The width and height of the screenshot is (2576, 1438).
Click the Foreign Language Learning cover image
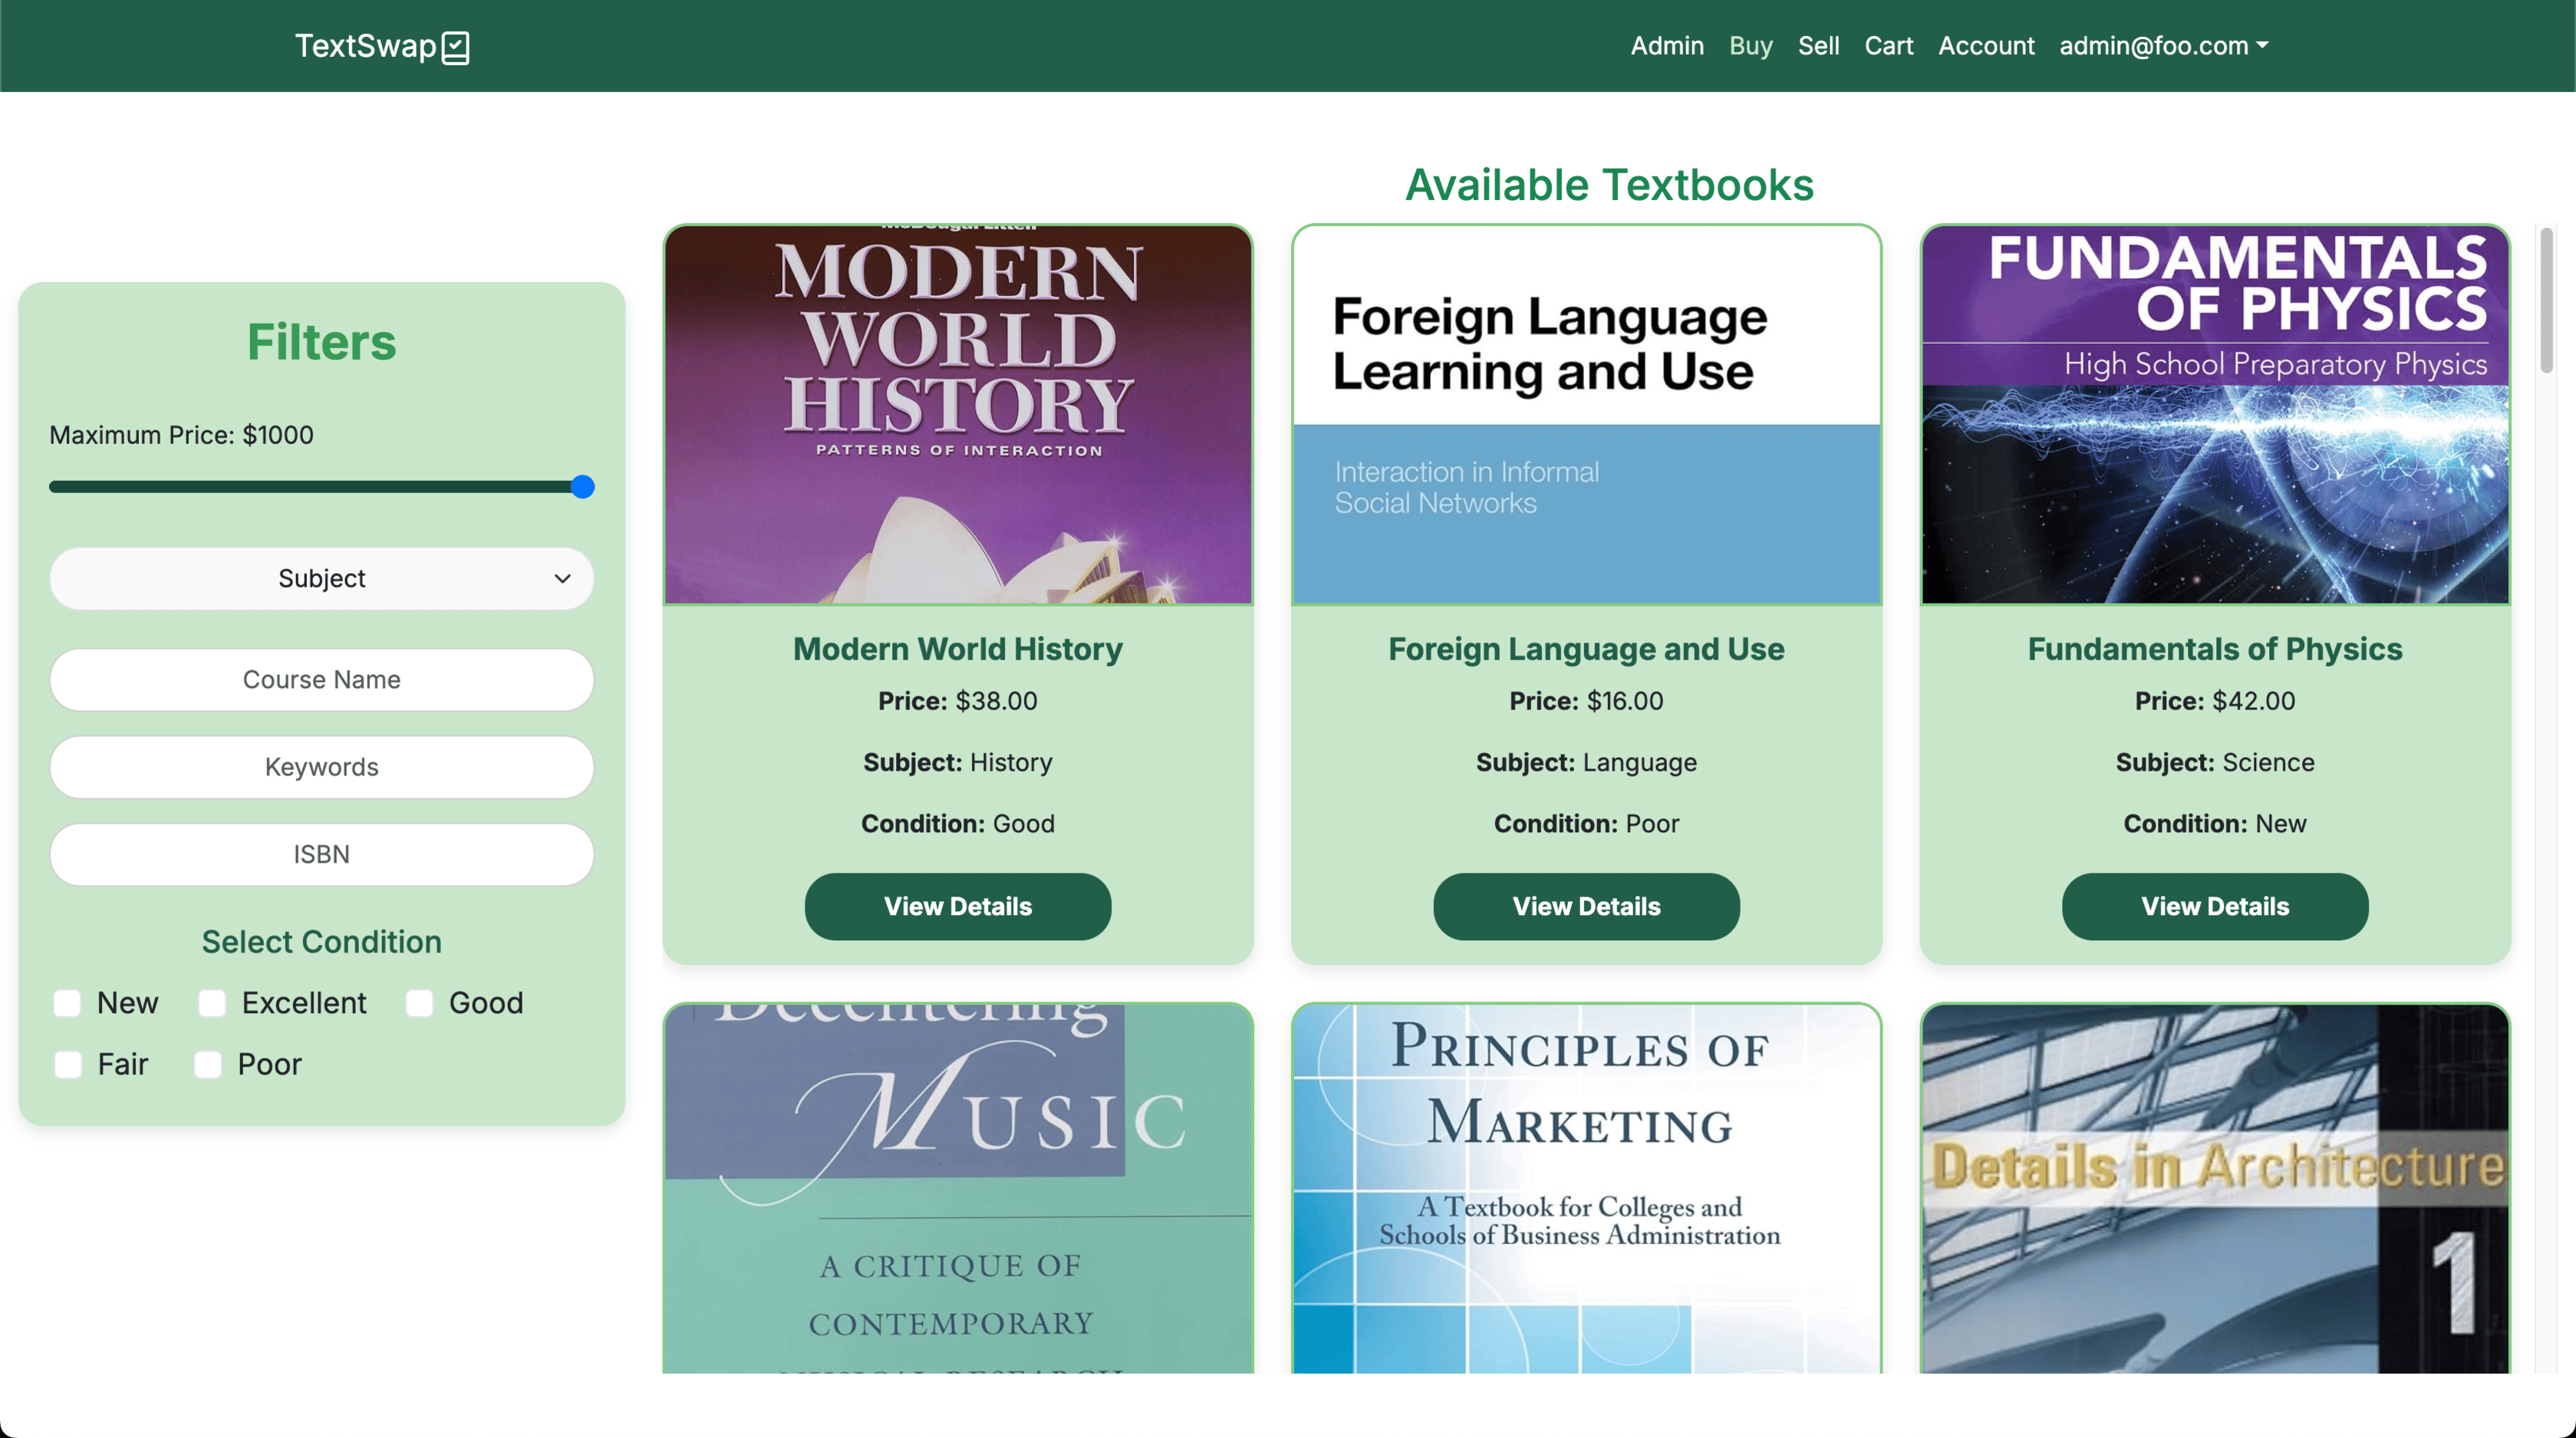(1585, 414)
